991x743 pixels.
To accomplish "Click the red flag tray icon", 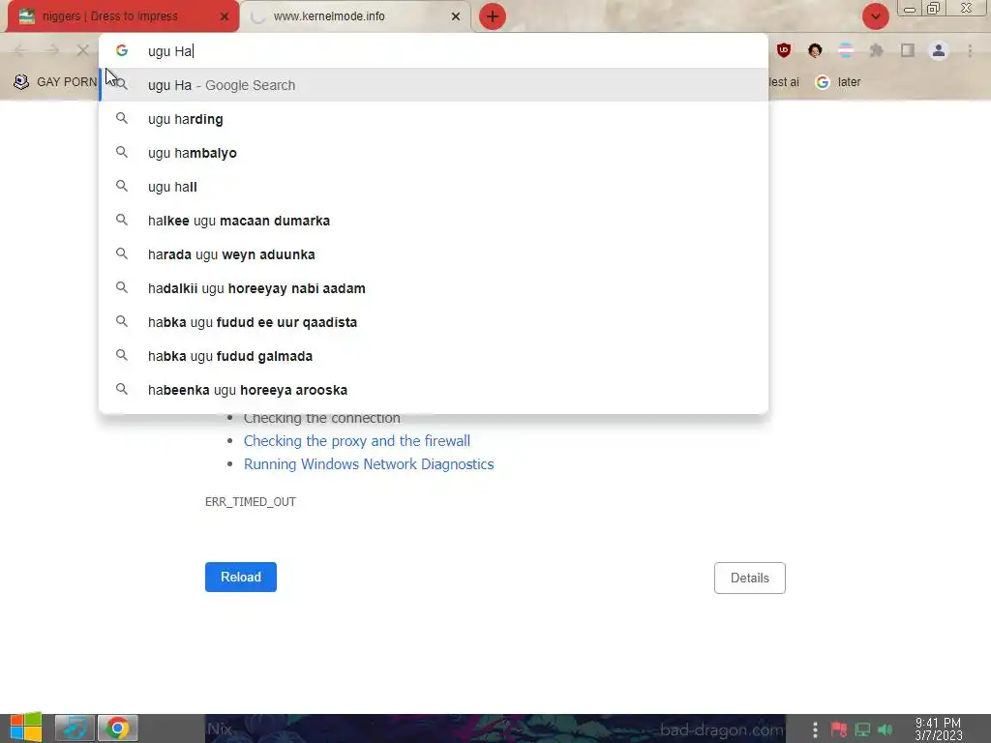I will click(839, 729).
